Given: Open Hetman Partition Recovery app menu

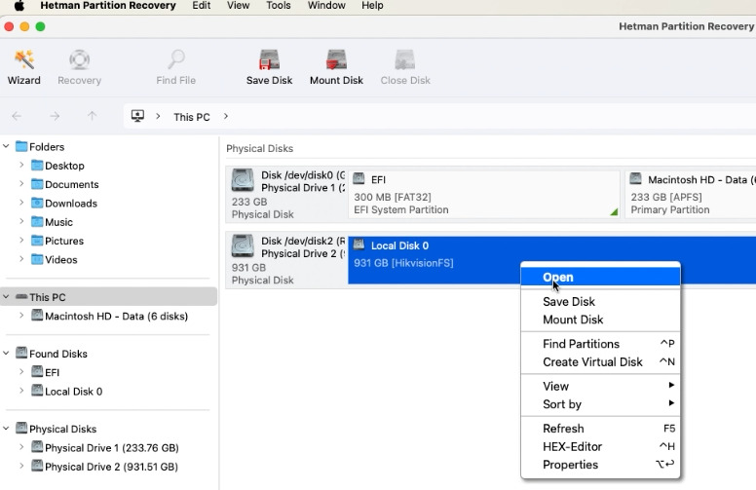Looking at the screenshot, I should tap(108, 5).
